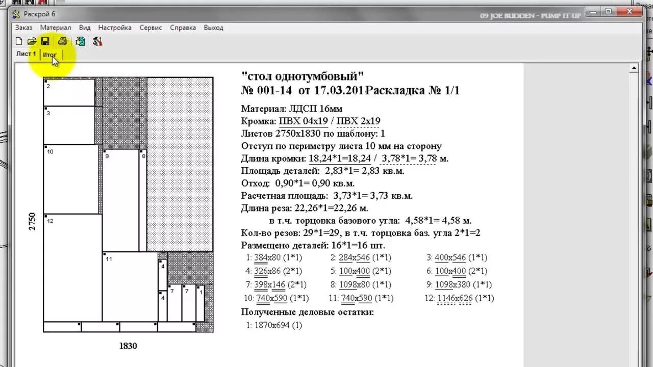Click detail entry "326х86 (2*1)"
Image resolution: width=653 pixels, height=367 pixels.
click(278, 271)
